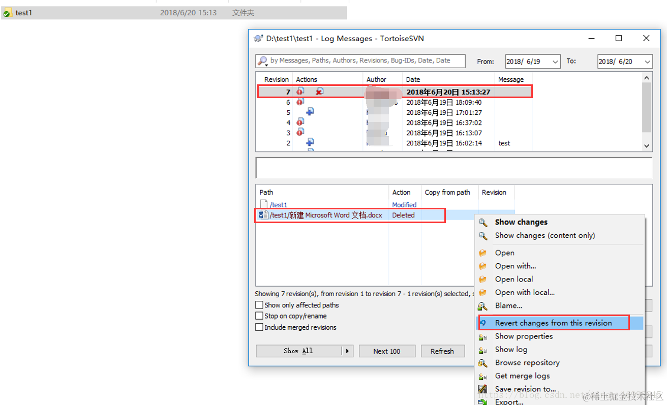Click the Open with local... folder icon
This screenshot has height=405, width=667.
pos(483,292)
